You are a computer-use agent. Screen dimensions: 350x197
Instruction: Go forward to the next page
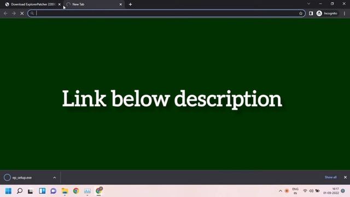point(14,13)
